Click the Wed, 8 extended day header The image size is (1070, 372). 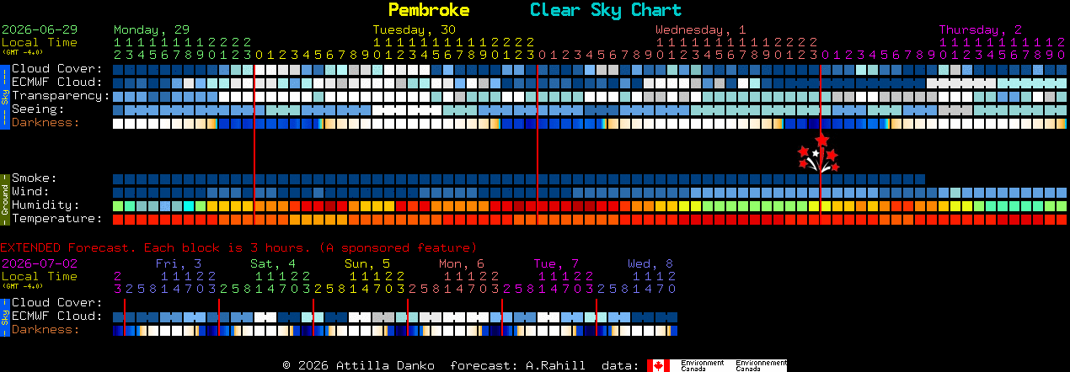650,263
